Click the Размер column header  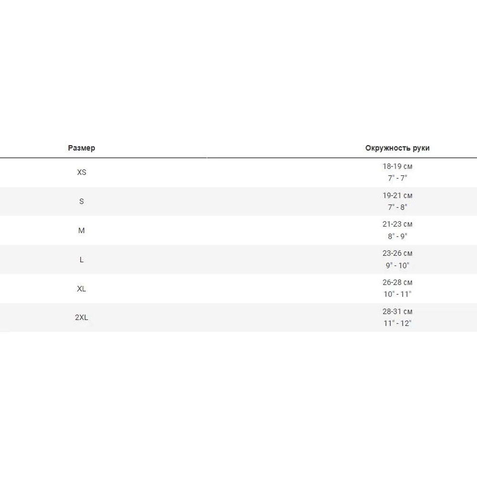coord(82,148)
